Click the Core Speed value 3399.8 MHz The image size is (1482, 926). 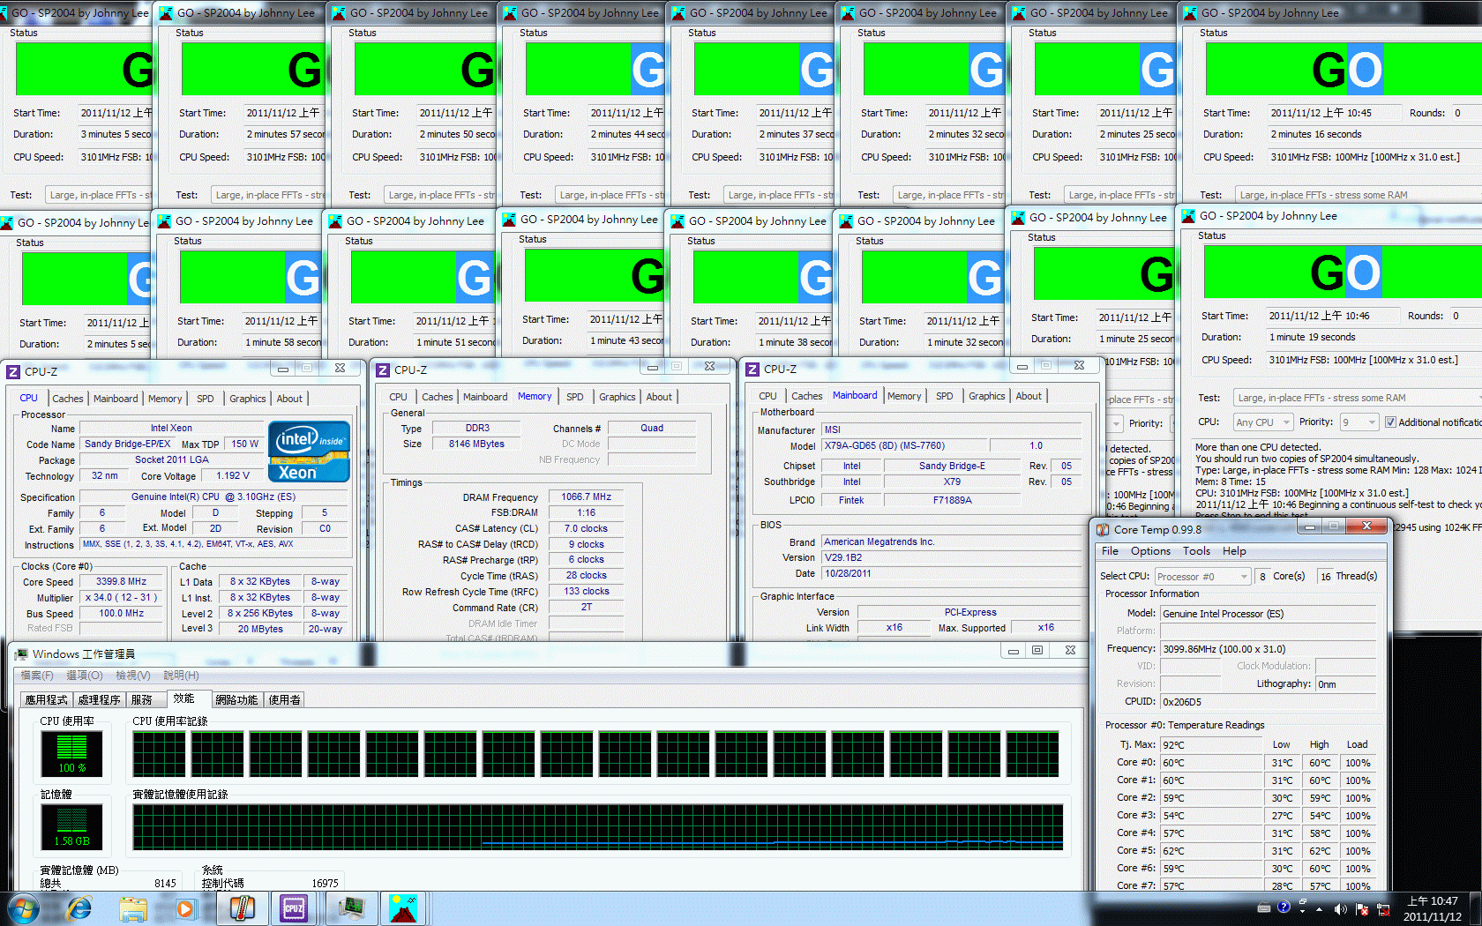[x=122, y=582]
